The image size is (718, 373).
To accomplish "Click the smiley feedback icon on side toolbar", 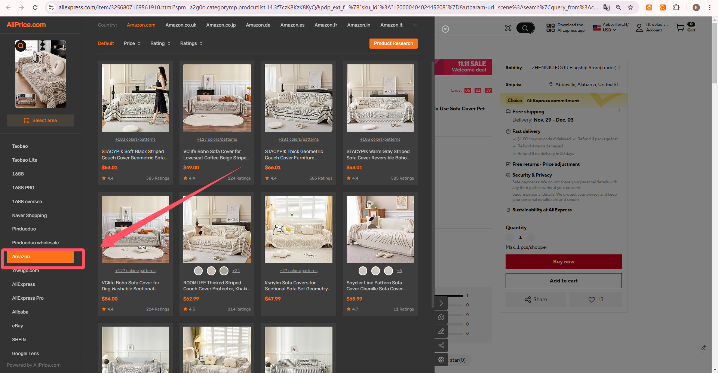I will [x=441, y=317].
